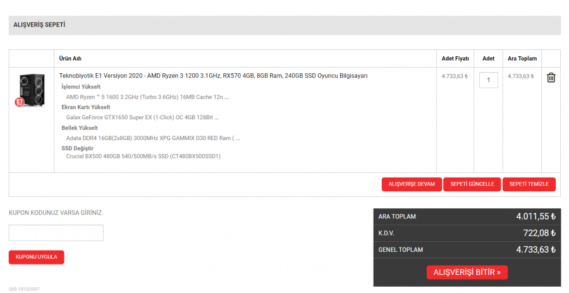The width and height of the screenshot is (569, 293).
Task: Select the 'ALIŞVERİŞ SEPETİ' page heading
Action: tap(39, 25)
